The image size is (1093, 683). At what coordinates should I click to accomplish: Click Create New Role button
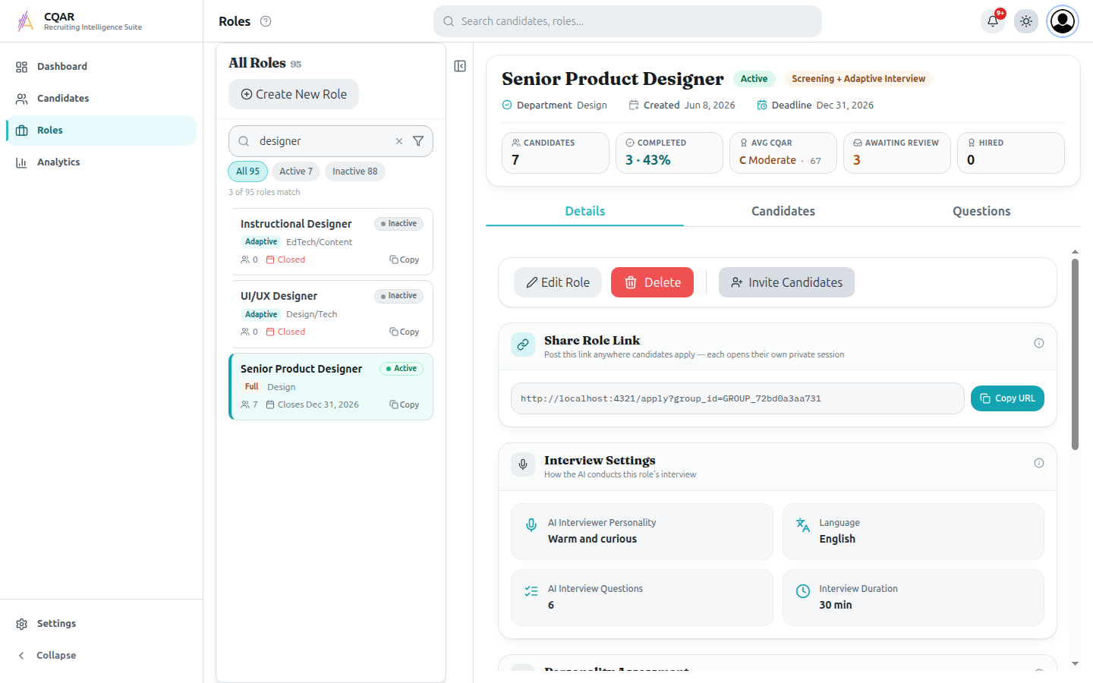tap(294, 94)
